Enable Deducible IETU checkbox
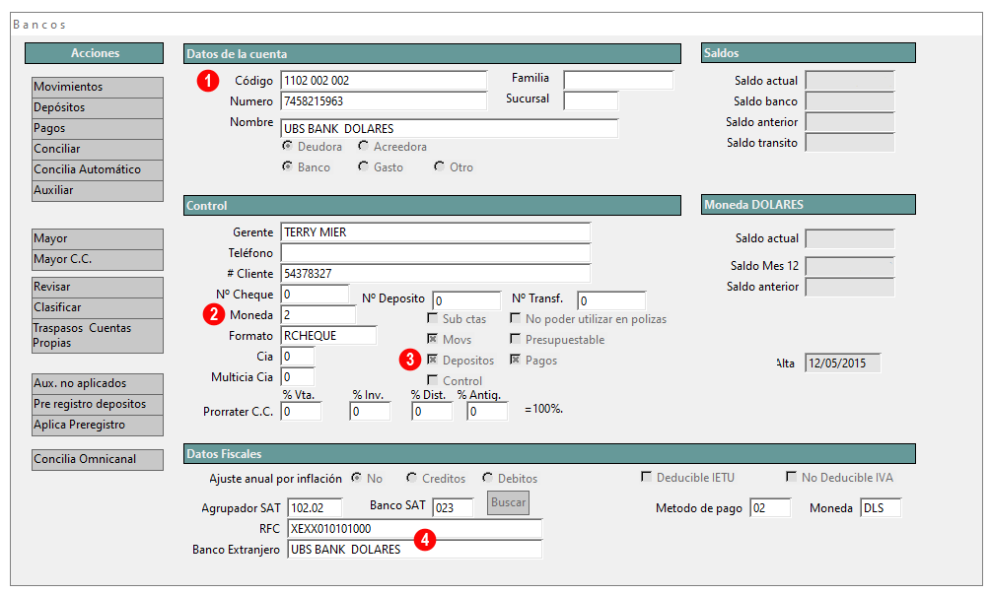Screen dimensions: 990x594 click(646, 477)
